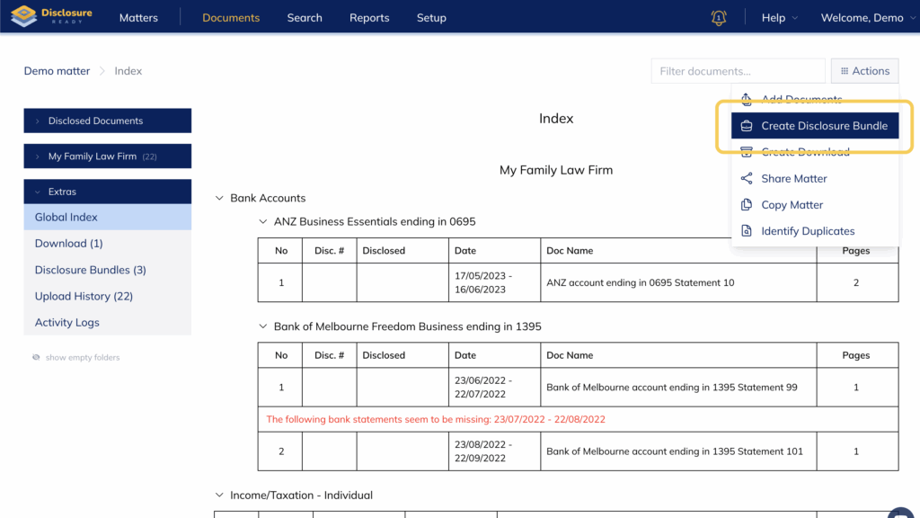
Task: Collapse the Bank Accounts section
Action: click(219, 198)
